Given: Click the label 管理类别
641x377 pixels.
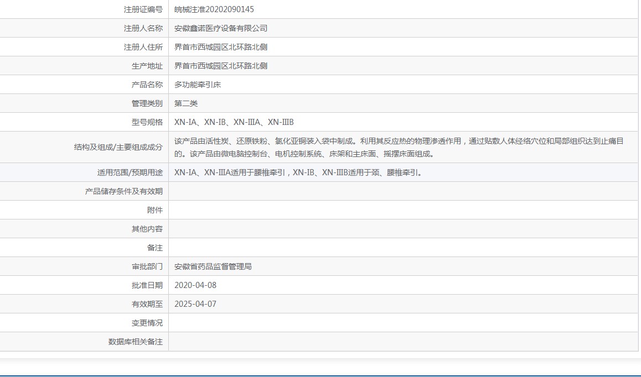Looking at the screenshot, I should (x=147, y=103).
